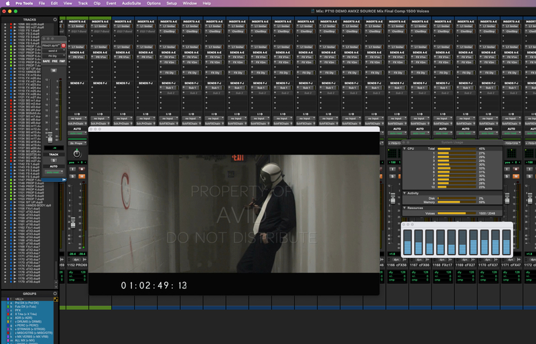Open the Setup menu
The height and width of the screenshot is (344, 536).
pos(172,3)
